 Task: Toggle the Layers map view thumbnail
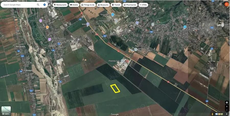pyautogui.click(x=6, y=111)
